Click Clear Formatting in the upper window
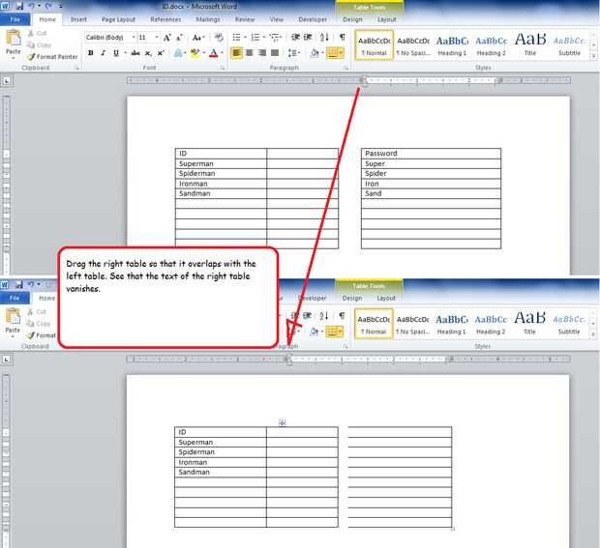This screenshot has height=548, width=600. click(x=219, y=38)
